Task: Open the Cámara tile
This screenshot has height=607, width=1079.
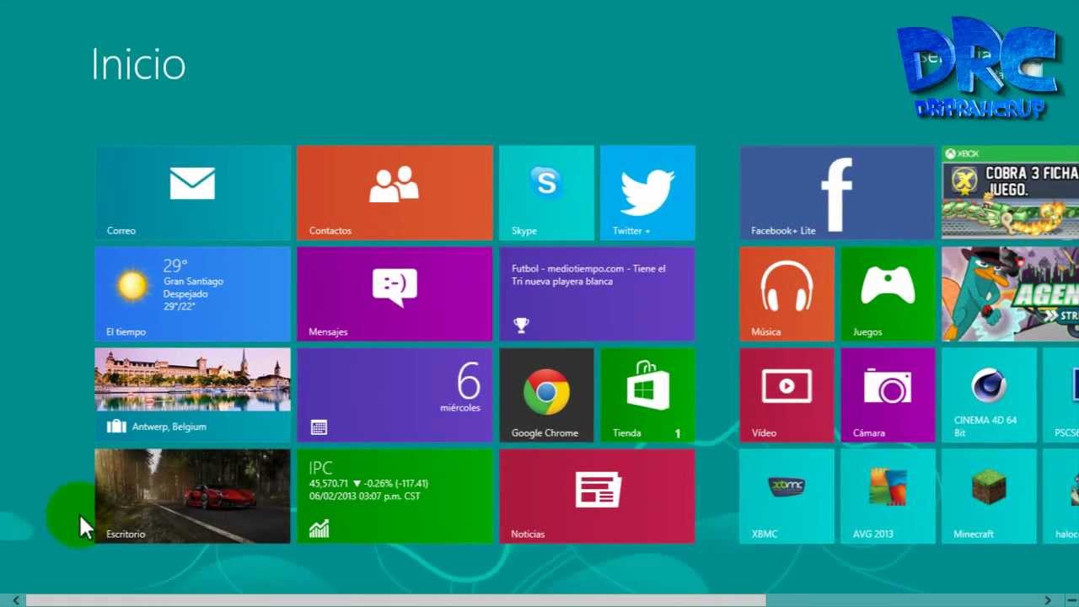Action: 888,395
